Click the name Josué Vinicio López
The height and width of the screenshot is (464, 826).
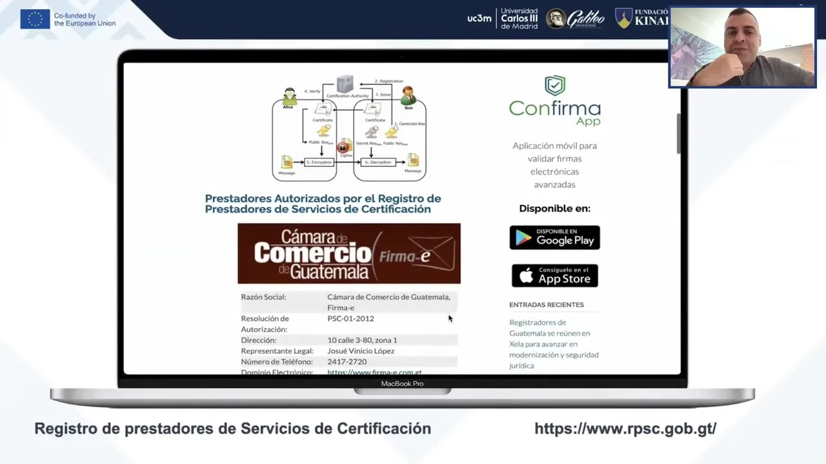(361, 351)
